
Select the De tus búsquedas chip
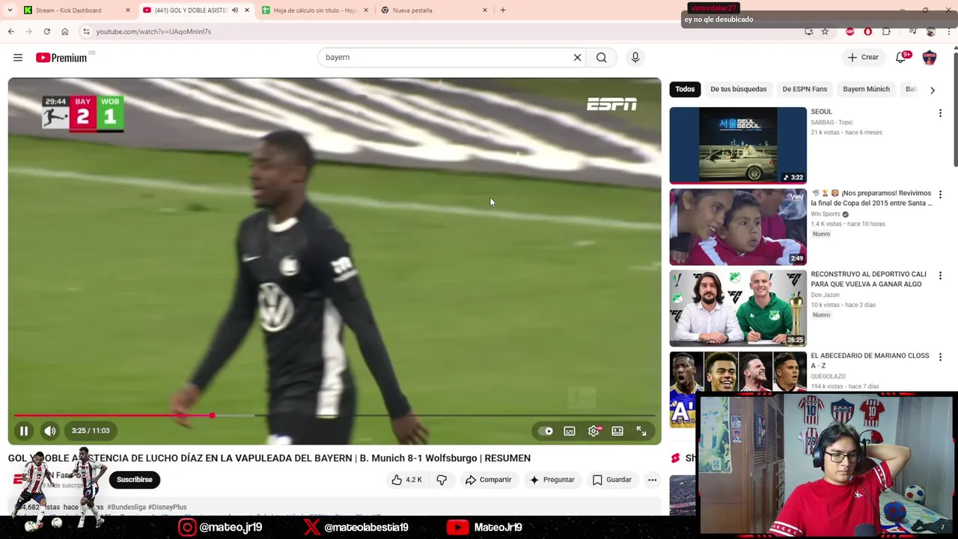pos(739,89)
